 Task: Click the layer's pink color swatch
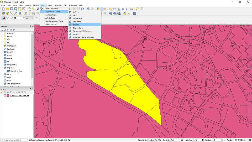(8, 96)
